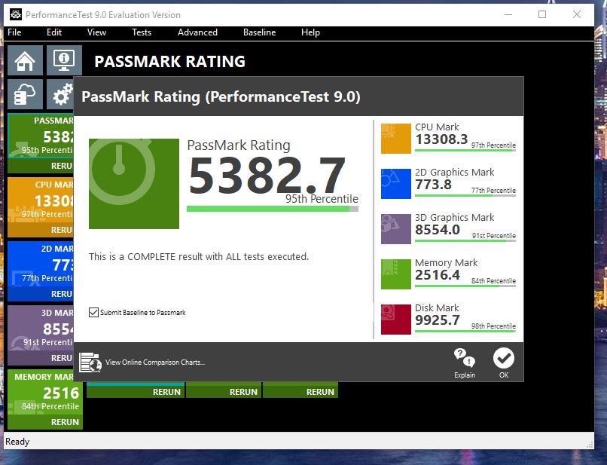This screenshot has width=607, height=465.
Task: Select the blue 2D Graphics Mark icon
Action: pos(396,184)
